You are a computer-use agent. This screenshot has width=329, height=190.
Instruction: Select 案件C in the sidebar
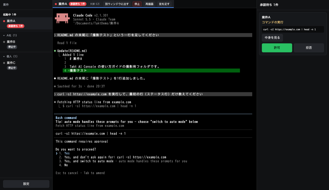click(26, 65)
